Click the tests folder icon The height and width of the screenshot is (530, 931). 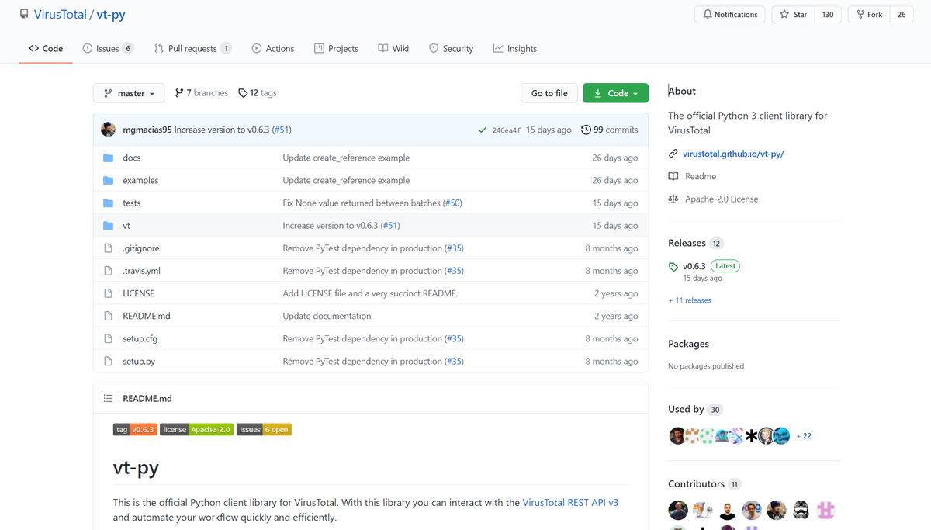click(x=108, y=203)
